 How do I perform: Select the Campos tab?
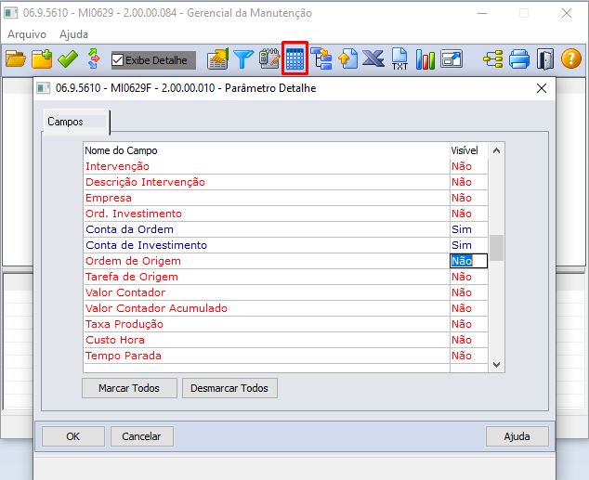[x=76, y=122]
